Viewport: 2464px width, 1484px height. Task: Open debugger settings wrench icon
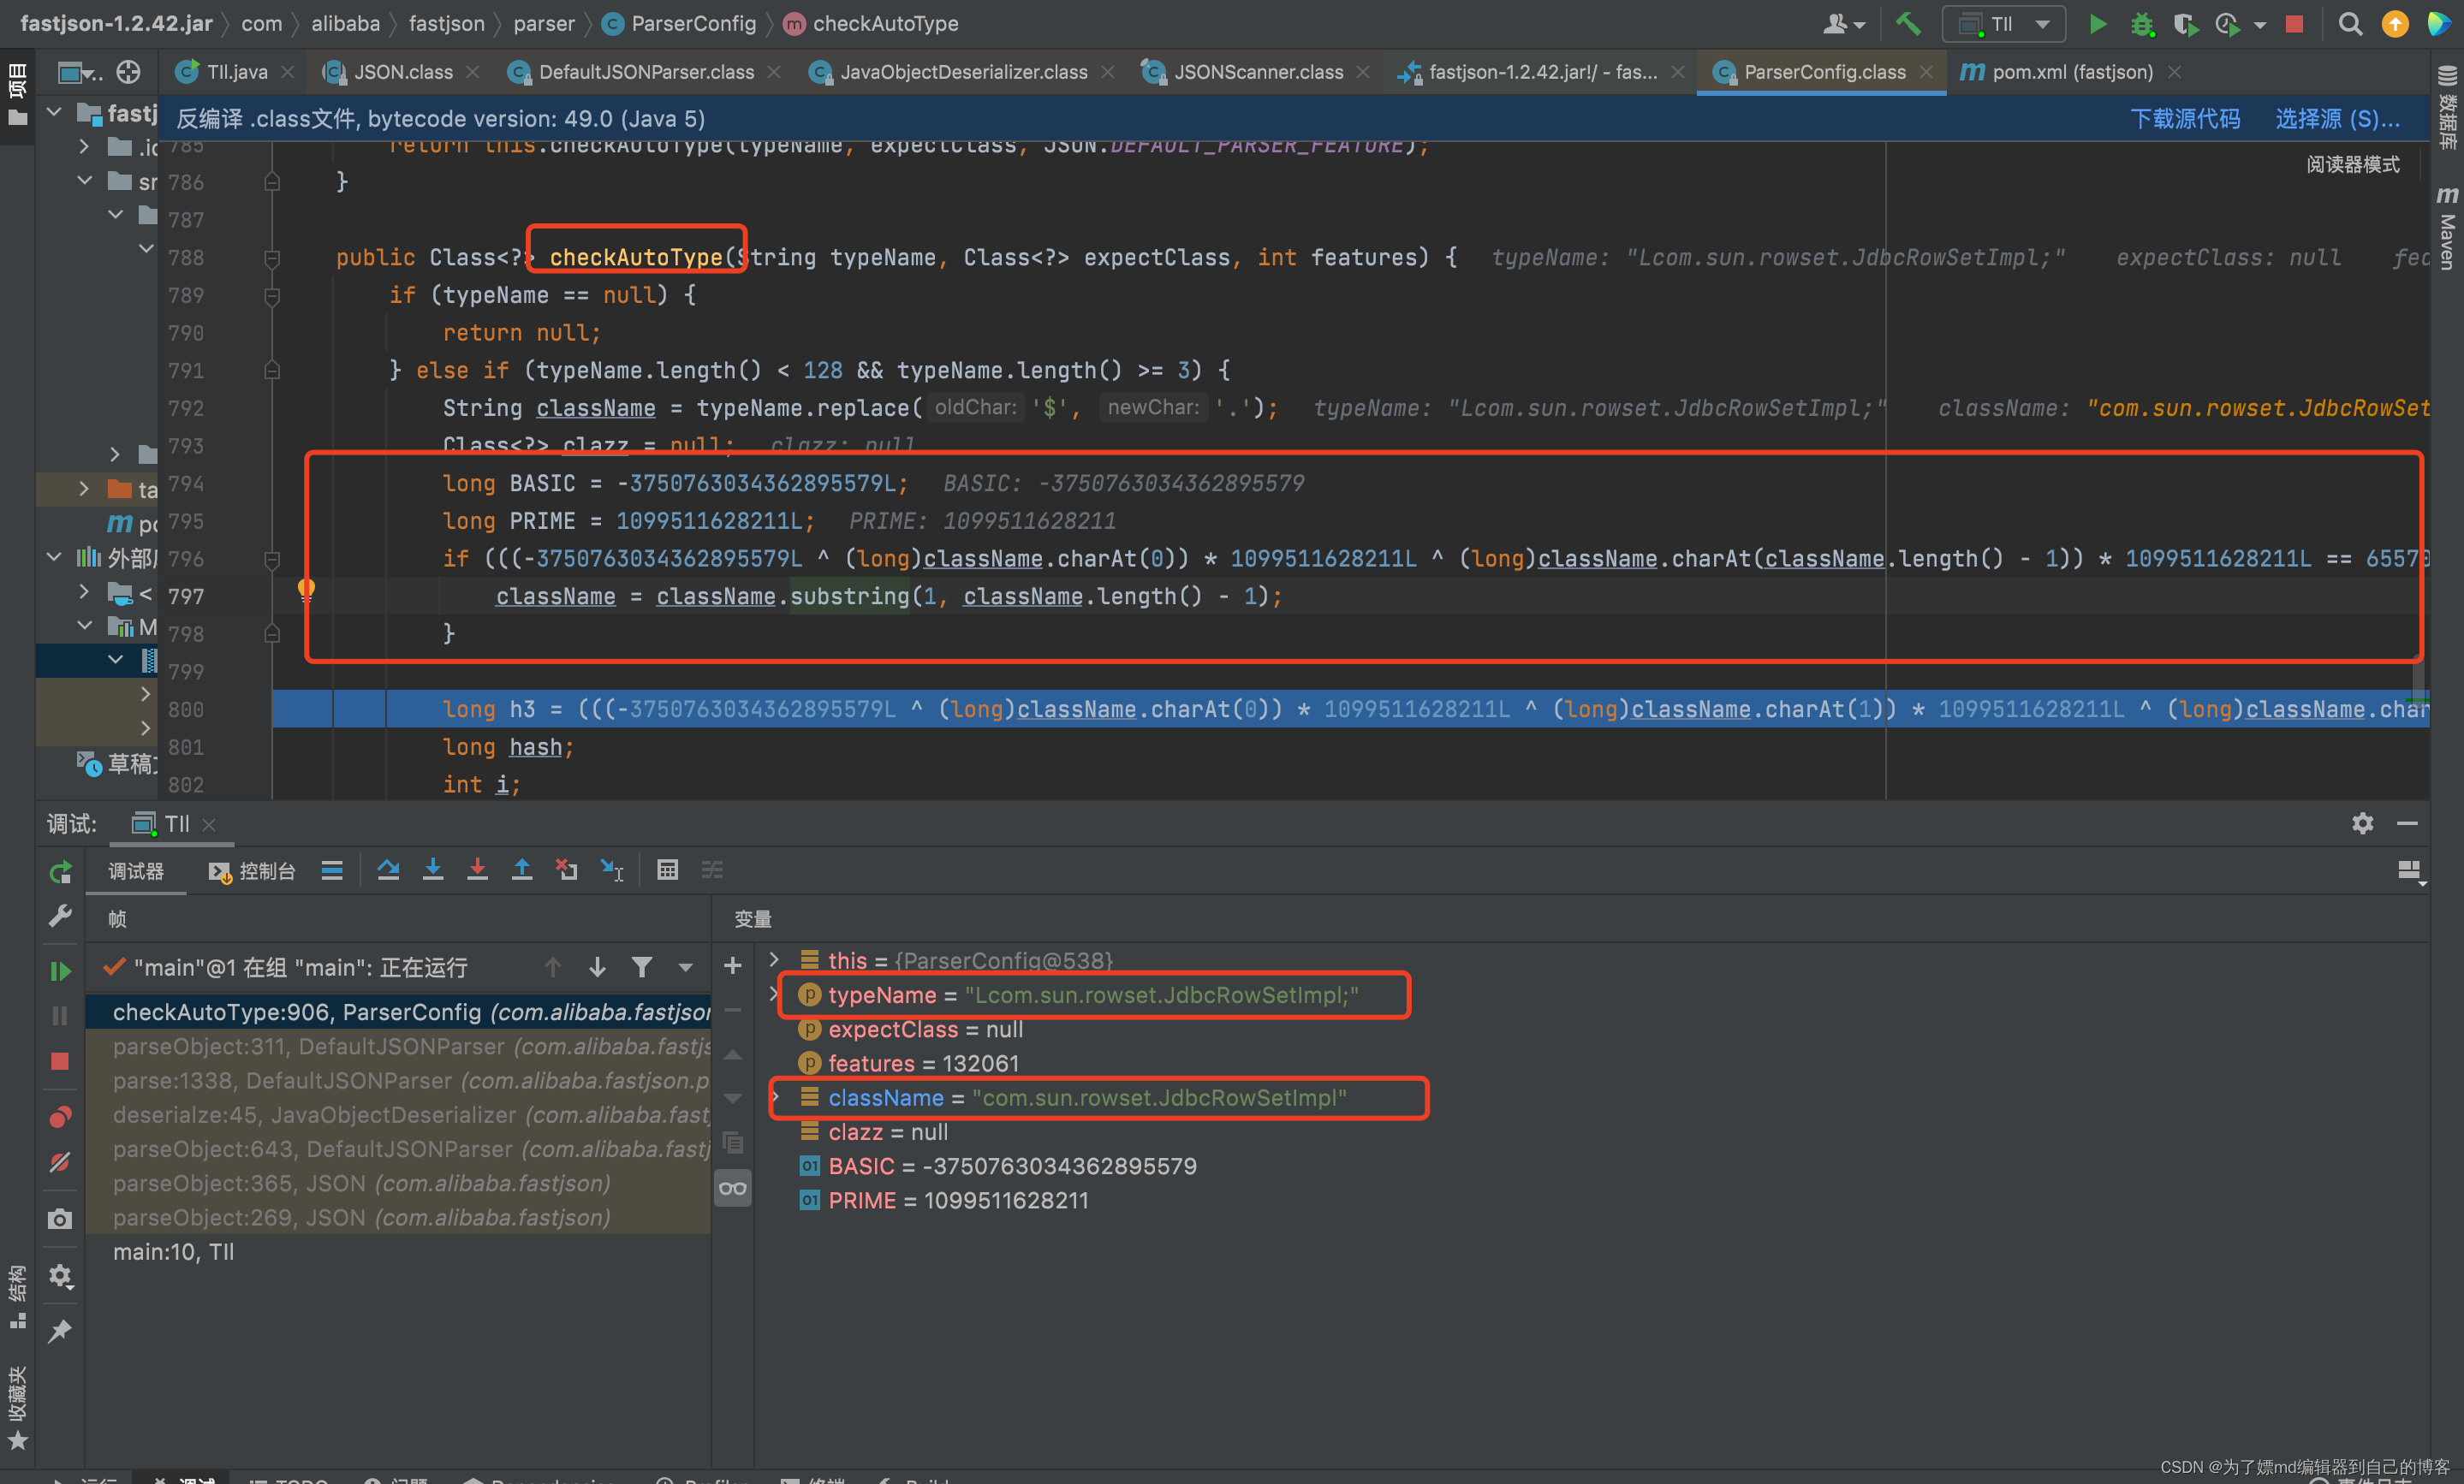coord(60,916)
